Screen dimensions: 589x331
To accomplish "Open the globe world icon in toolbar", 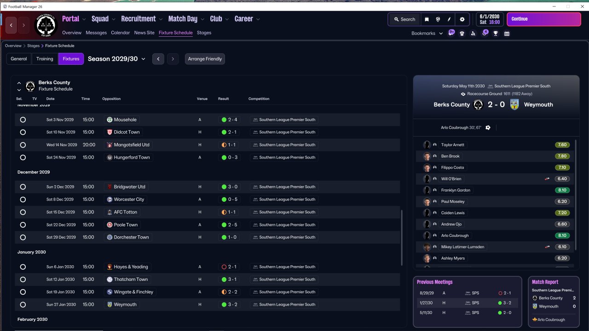I will coord(438,19).
